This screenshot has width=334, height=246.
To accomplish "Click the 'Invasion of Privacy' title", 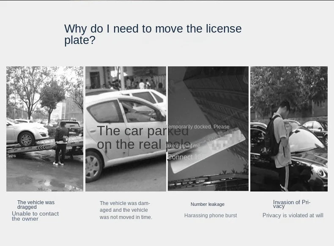I will pyautogui.click(x=291, y=204).
